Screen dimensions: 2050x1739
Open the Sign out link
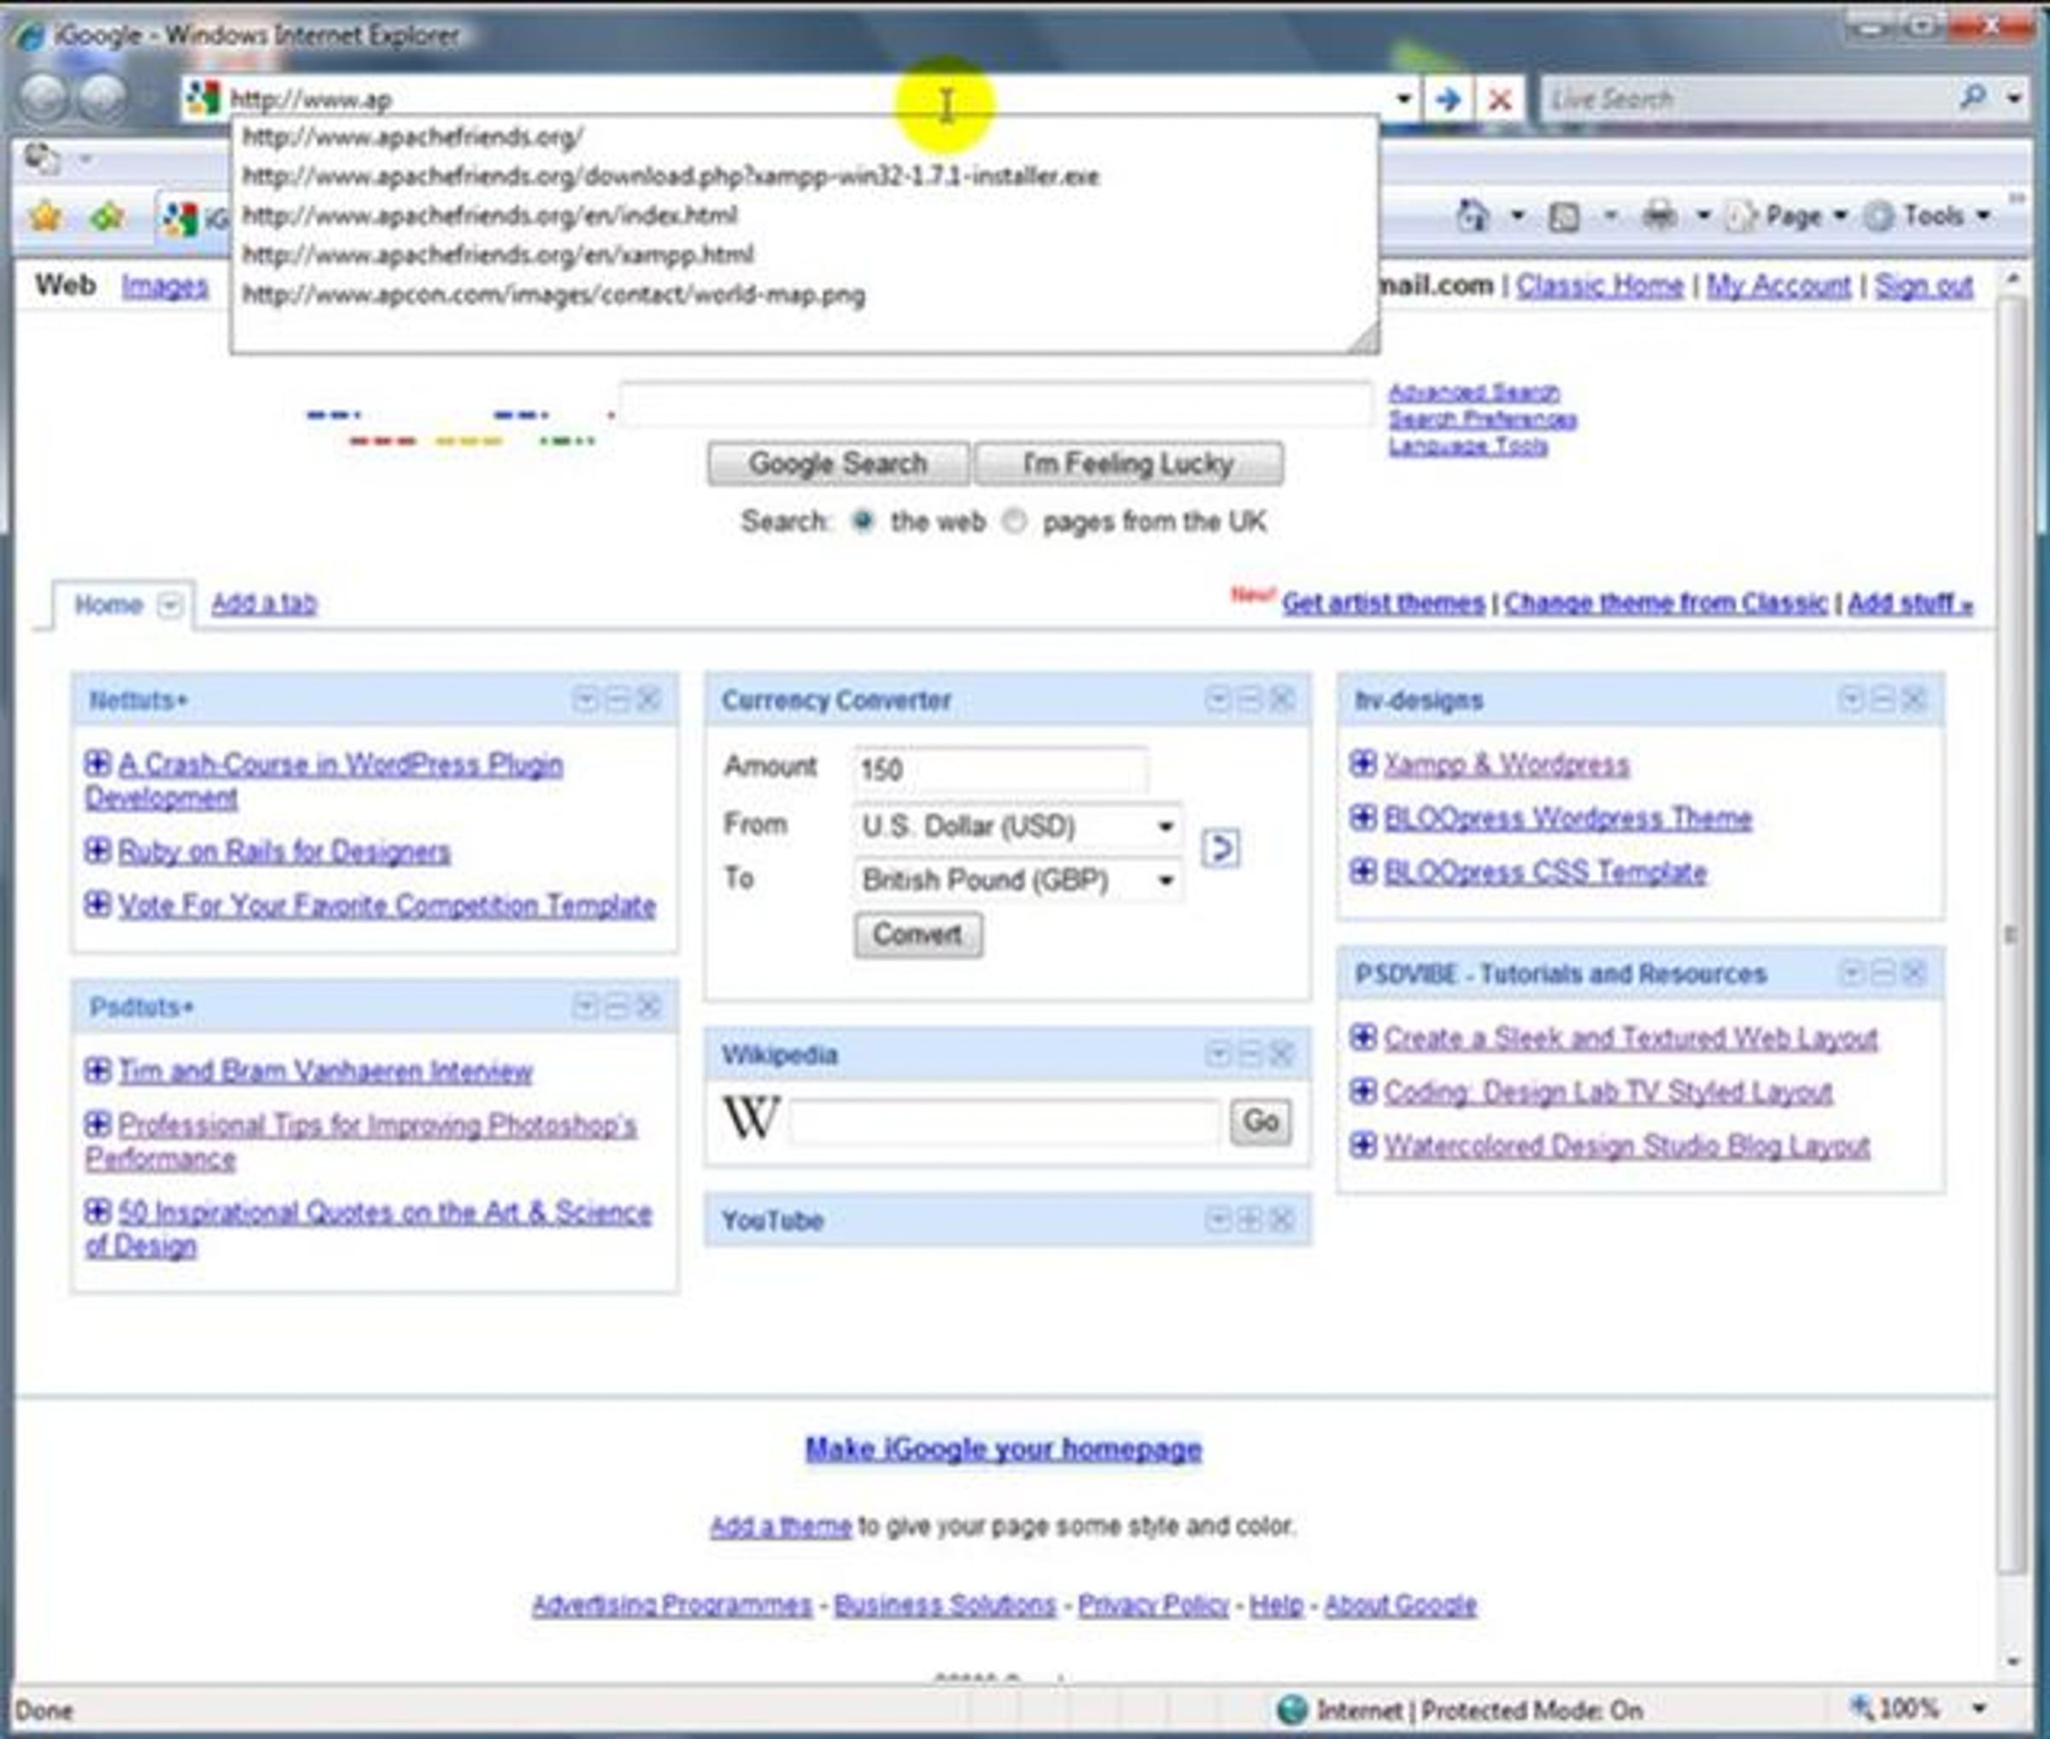[x=1923, y=286]
